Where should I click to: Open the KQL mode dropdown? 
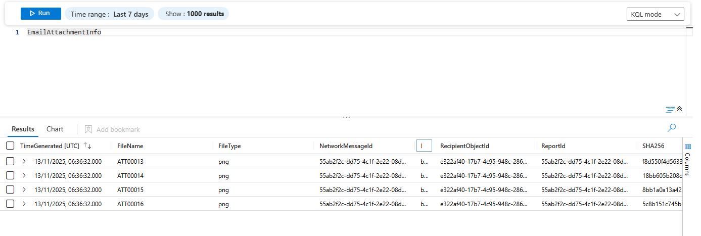click(655, 14)
